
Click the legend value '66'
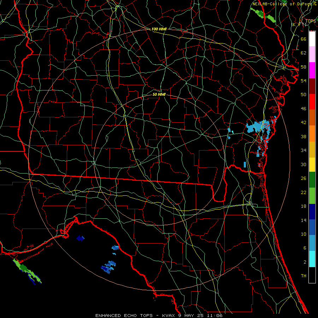point(304,39)
